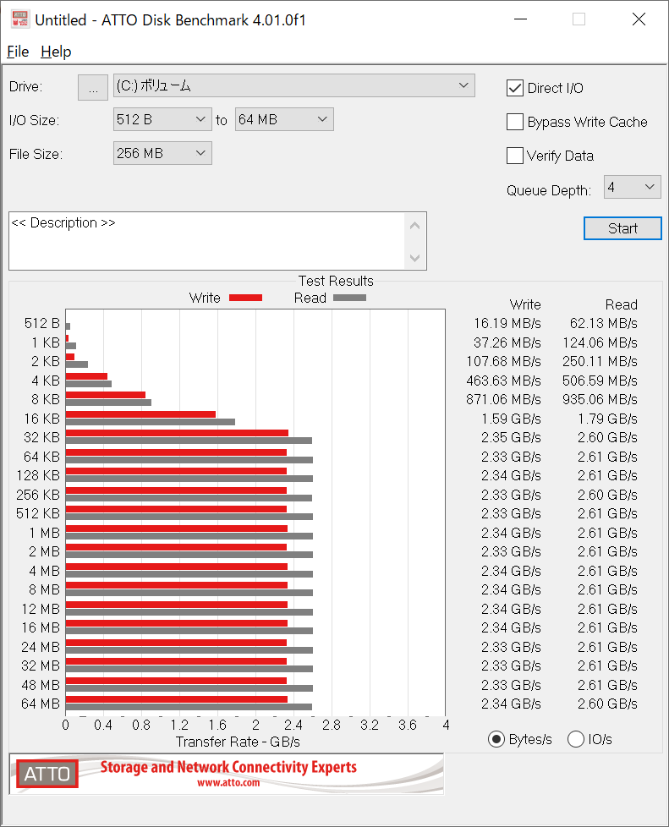Click the 16.19 MB/s write result
The image size is (669, 827).
point(507,323)
